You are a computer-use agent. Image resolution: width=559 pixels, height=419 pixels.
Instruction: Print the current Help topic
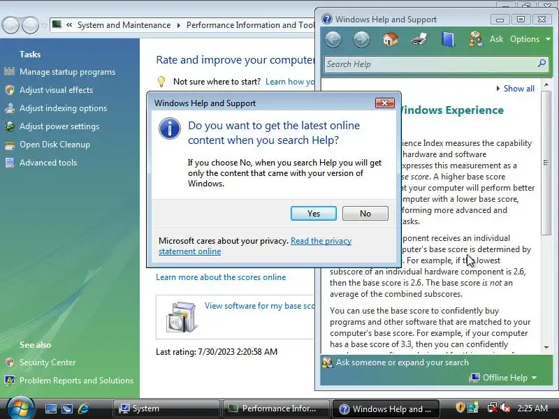tap(419, 39)
